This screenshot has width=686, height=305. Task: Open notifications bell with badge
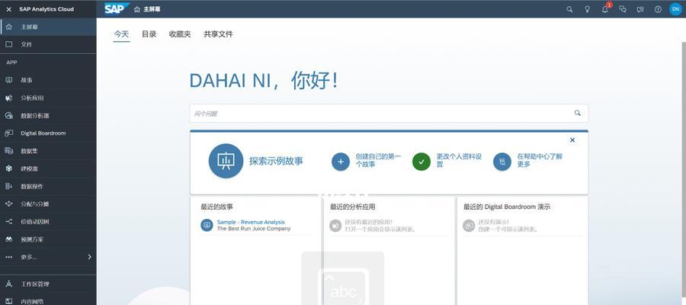pyautogui.click(x=605, y=8)
